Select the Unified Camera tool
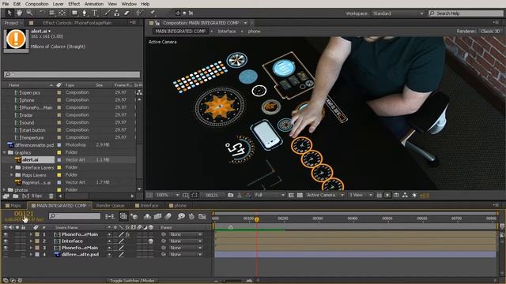Viewport: 506px width, 284px height. click(51, 13)
